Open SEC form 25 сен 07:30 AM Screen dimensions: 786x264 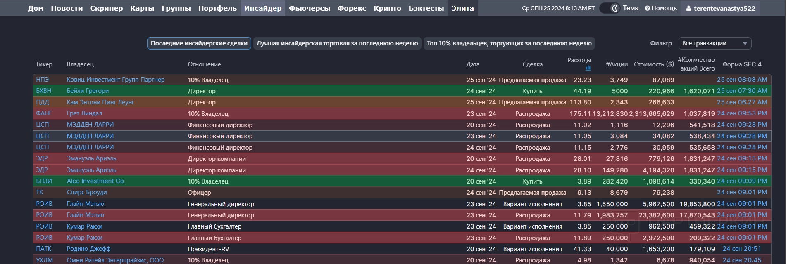[x=742, y=91]
